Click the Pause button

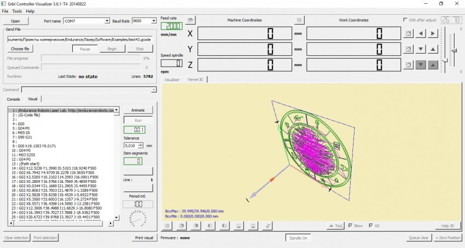[85, 49]
